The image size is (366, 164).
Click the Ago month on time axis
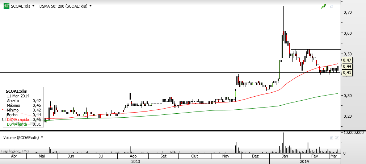(133, 156)
